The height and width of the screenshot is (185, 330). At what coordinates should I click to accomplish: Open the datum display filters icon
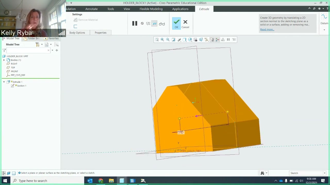click(x=207, y=40)
